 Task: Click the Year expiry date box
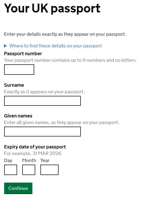click(x=49, y=170)
